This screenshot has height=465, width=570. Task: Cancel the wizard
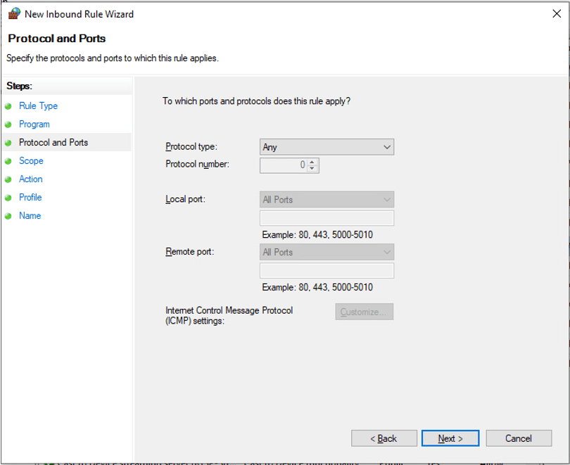tap(519, 438)
